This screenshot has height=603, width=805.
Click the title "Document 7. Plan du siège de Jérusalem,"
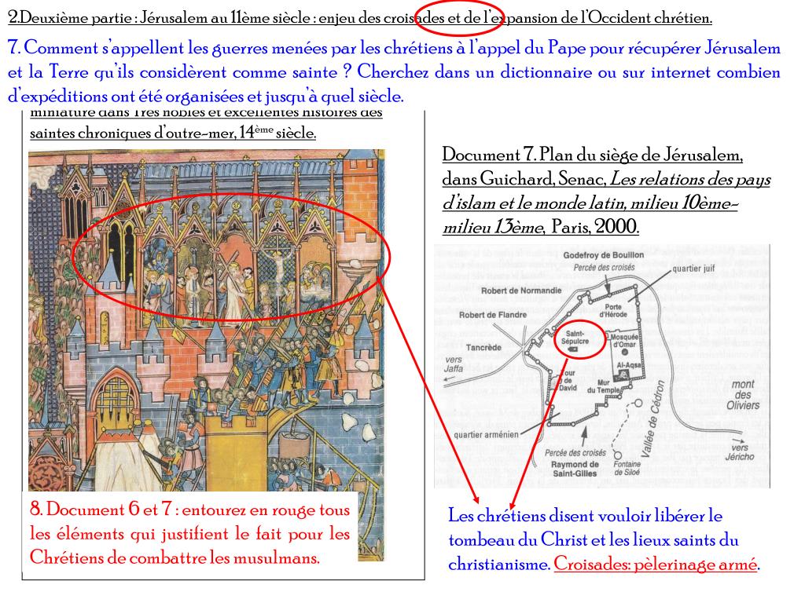click(x=592, y=155)
